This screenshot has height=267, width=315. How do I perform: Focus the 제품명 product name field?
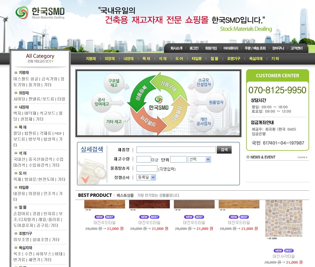176,150
